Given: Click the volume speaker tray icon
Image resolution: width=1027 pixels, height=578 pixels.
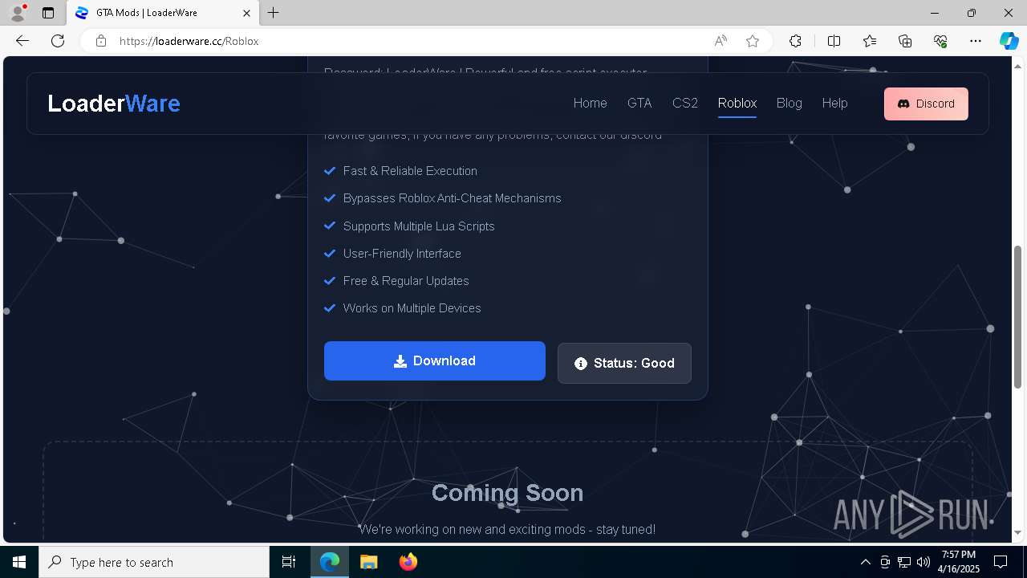Looking at the screenshot, I should click(923, 562).
